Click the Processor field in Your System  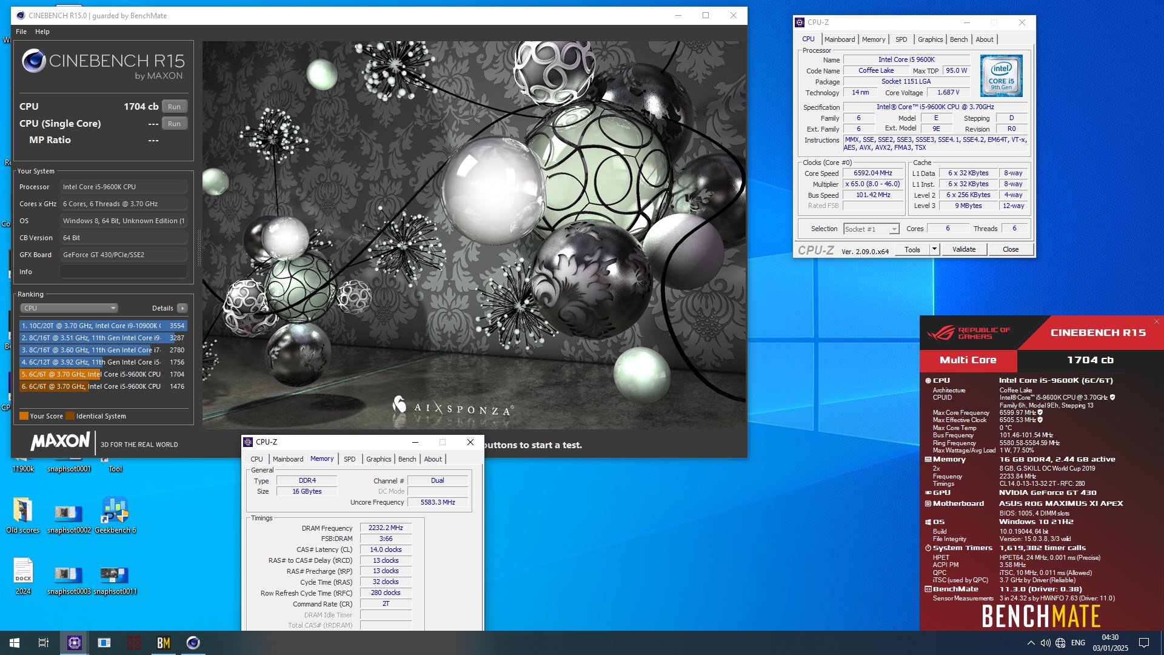124,187
